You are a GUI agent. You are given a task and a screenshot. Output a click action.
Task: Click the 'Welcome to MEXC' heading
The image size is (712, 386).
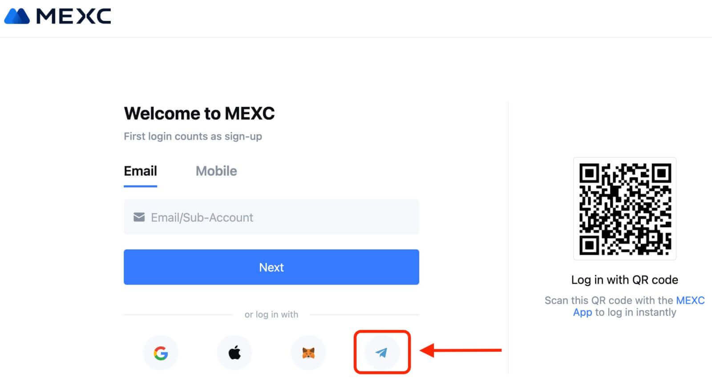click(x=199, y=113)
